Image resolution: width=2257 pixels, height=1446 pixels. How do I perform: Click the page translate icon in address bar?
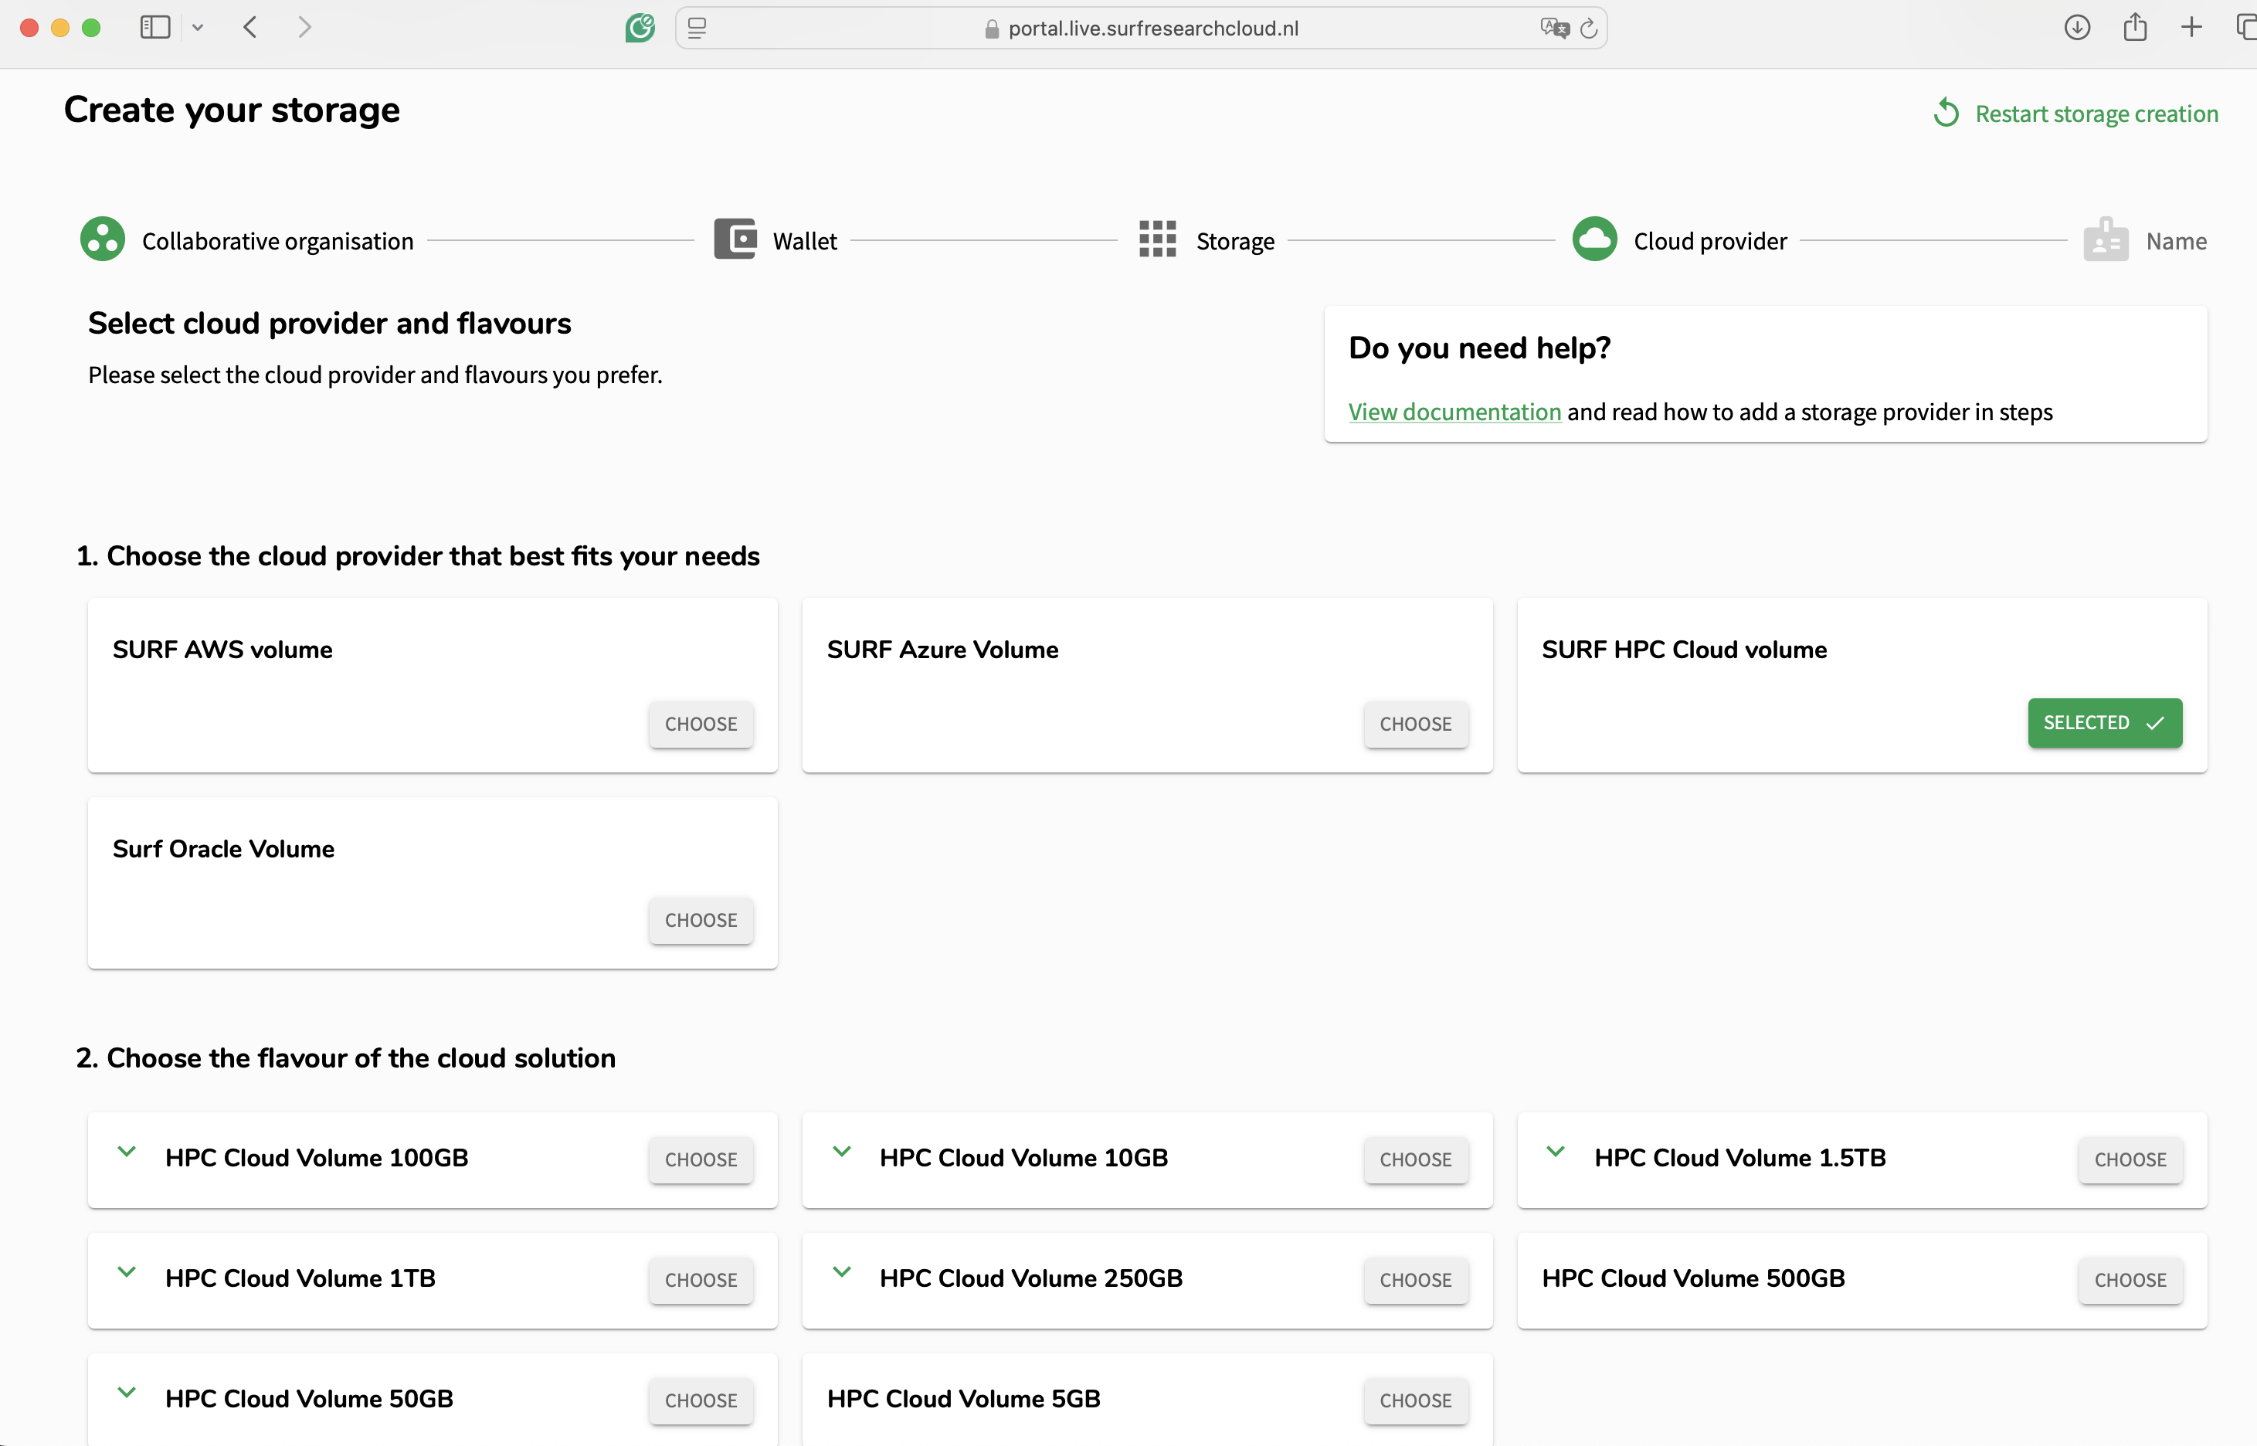[1554, 28]
